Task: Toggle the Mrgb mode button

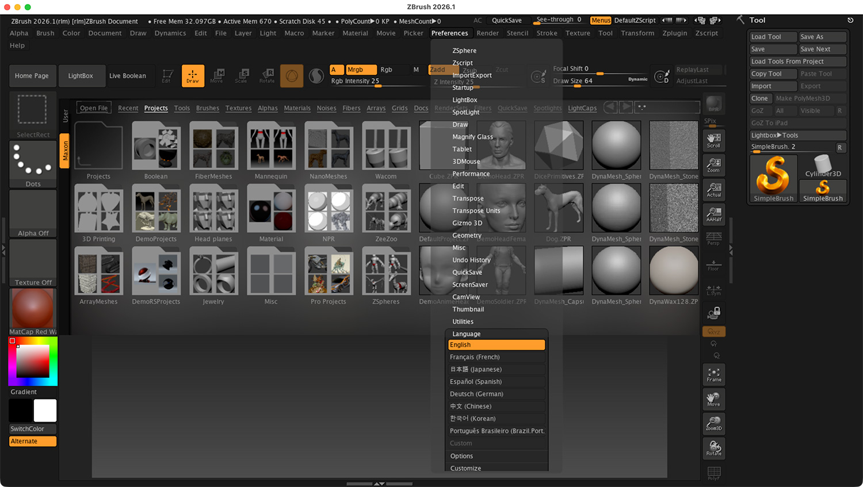Action: pyautogui.click(x=361, y=70)
